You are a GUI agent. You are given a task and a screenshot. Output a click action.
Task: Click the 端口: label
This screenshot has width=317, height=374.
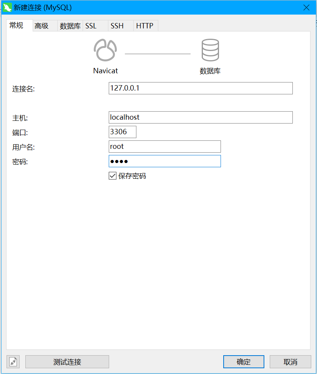(20, 133)
